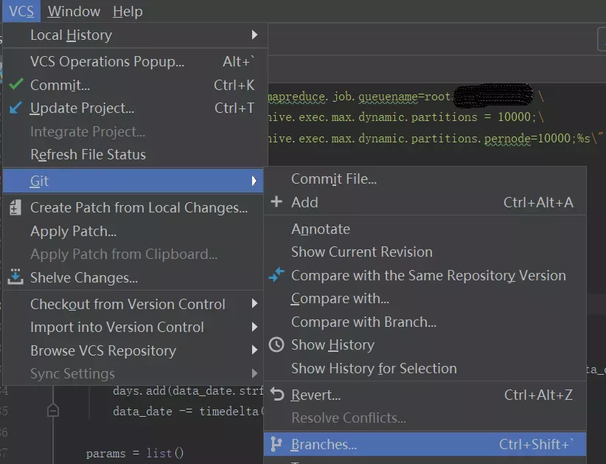Choose Annotate from the Git submenu
Viewport: 606px width, 464px height.
pyautogui.click(x=321, y=229)
